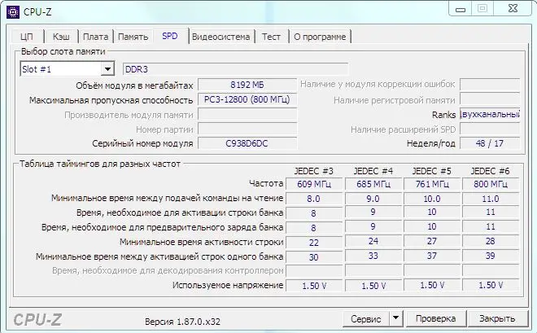The image size is (537, 333).
Task: Click the 800 МГц frequency cell in JEDEC #6
Action: pos(491,184)
